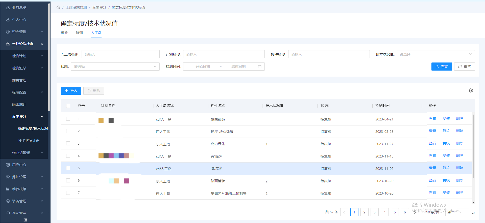Go to page 4
The image size is (485, 223).
coord(385,212)
